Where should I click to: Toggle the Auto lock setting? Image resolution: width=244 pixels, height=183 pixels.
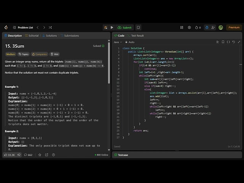click(x=130, y=42)
